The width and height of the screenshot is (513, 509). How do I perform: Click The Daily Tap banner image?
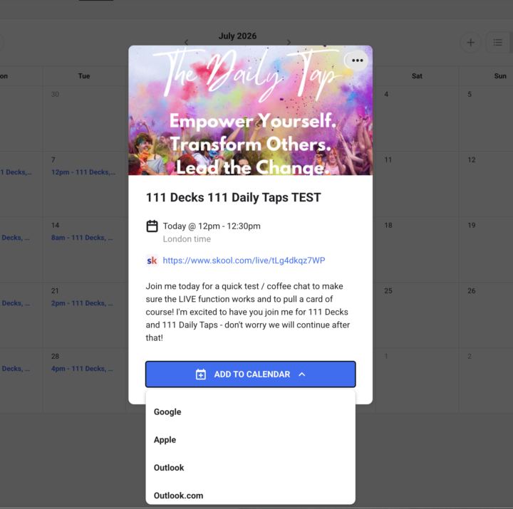click(x=251, y=110)
